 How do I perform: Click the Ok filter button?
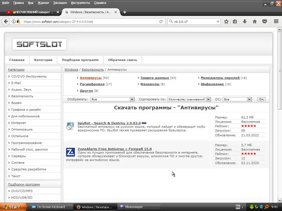point(261,99)
